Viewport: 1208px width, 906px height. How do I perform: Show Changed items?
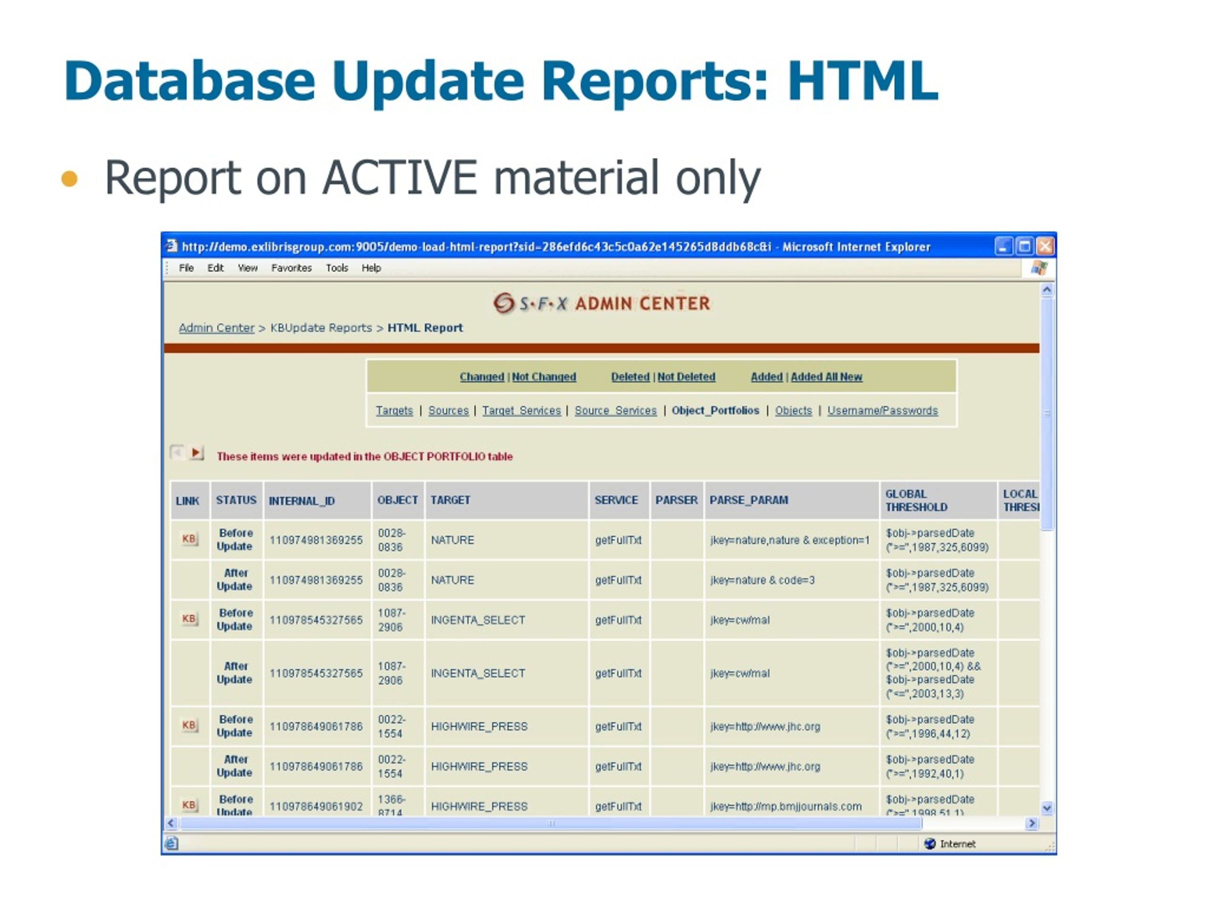click(482, 377)
